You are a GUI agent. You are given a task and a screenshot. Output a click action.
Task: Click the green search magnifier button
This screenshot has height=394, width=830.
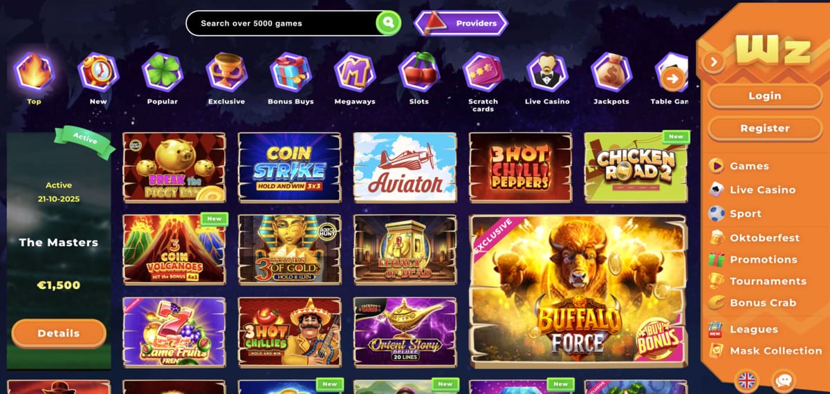tap(389, 23)
